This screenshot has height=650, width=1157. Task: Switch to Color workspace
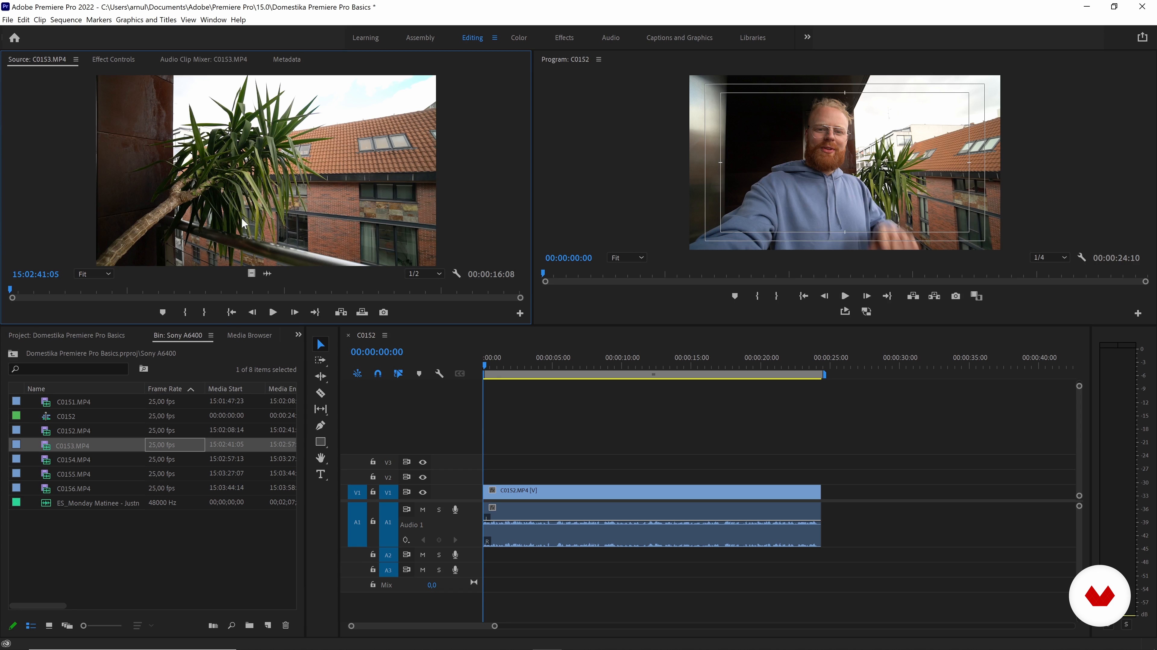click(x=519, y=38)
